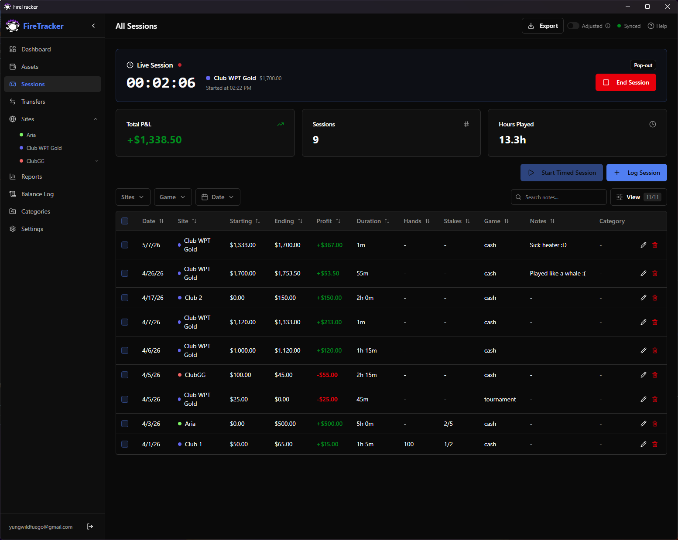Collapse the Sites section in sidebar
The width and height of the screenshot is (678, 540).
click(96, 119)
